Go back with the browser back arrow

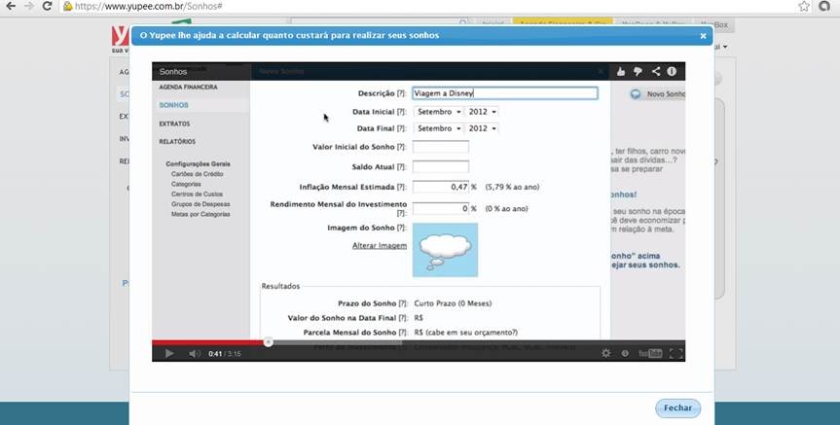click(x=10, y=7)
